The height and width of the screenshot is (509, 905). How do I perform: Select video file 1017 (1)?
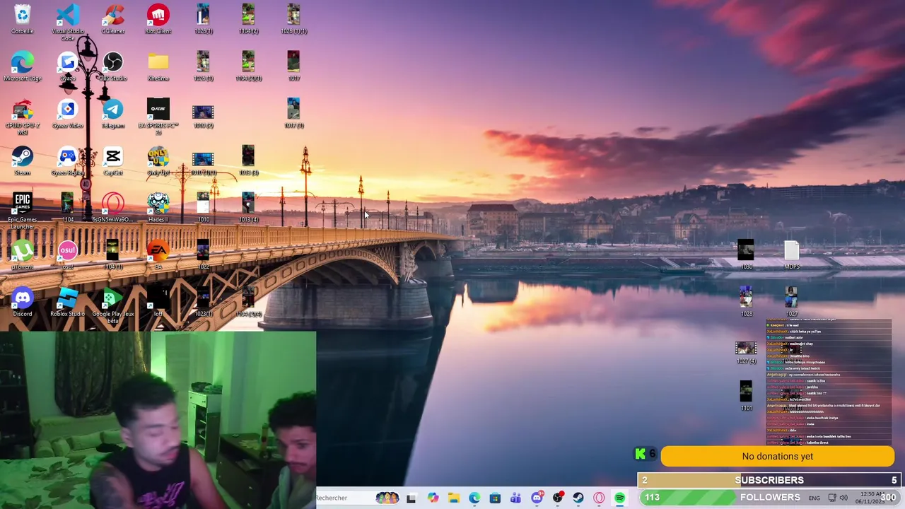293,114
